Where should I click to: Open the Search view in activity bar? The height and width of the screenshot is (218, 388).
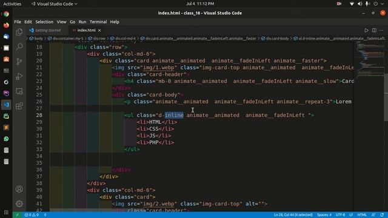coord(19,47)
